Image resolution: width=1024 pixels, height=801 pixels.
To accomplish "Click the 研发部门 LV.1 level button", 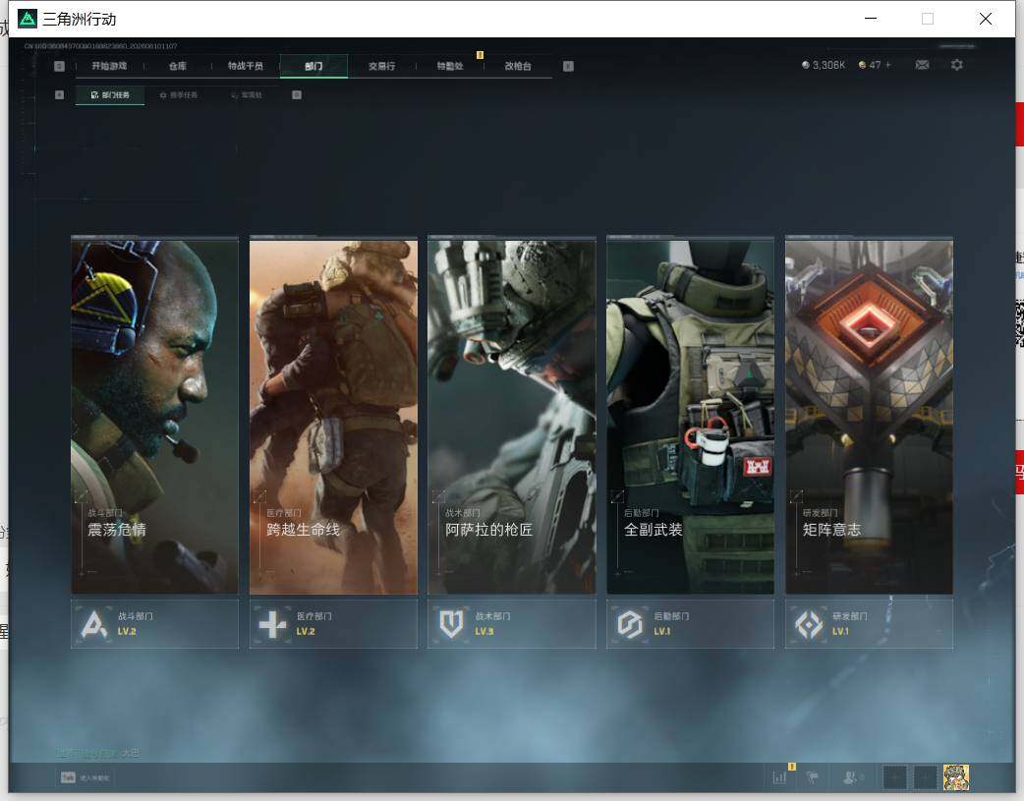I will pos(870,624).
